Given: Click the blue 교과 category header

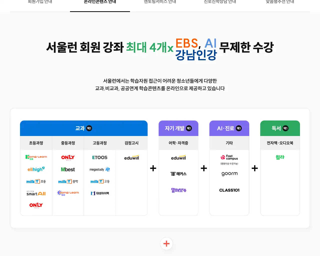Looking at the screenshot, I should [84, 128].
